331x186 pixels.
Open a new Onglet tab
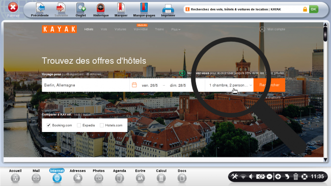coord(80,10)
